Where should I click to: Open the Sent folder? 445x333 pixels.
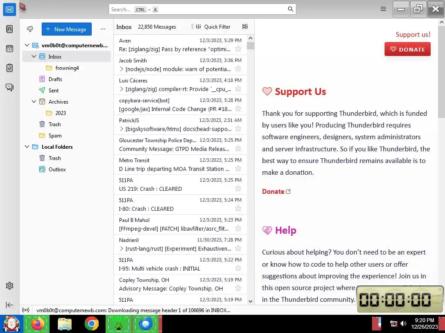(66, 90)
